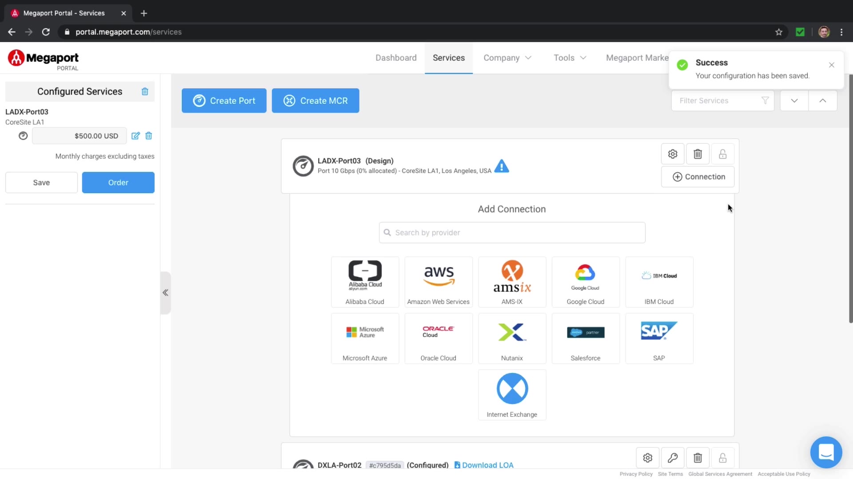Edit the LADX-Port03 configured service
This screenshot has height=479, width=853.
136,136
